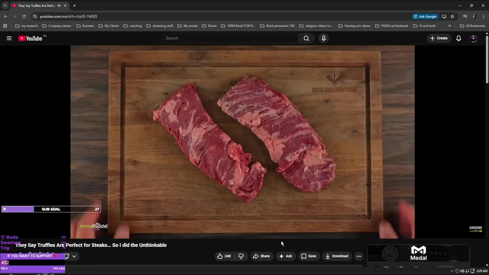Image resolution: width=489 pixels, height=275 pixels.
Task: Open the headphones icon in system tray
Action: pyautogui.click(x=467, y=271)
